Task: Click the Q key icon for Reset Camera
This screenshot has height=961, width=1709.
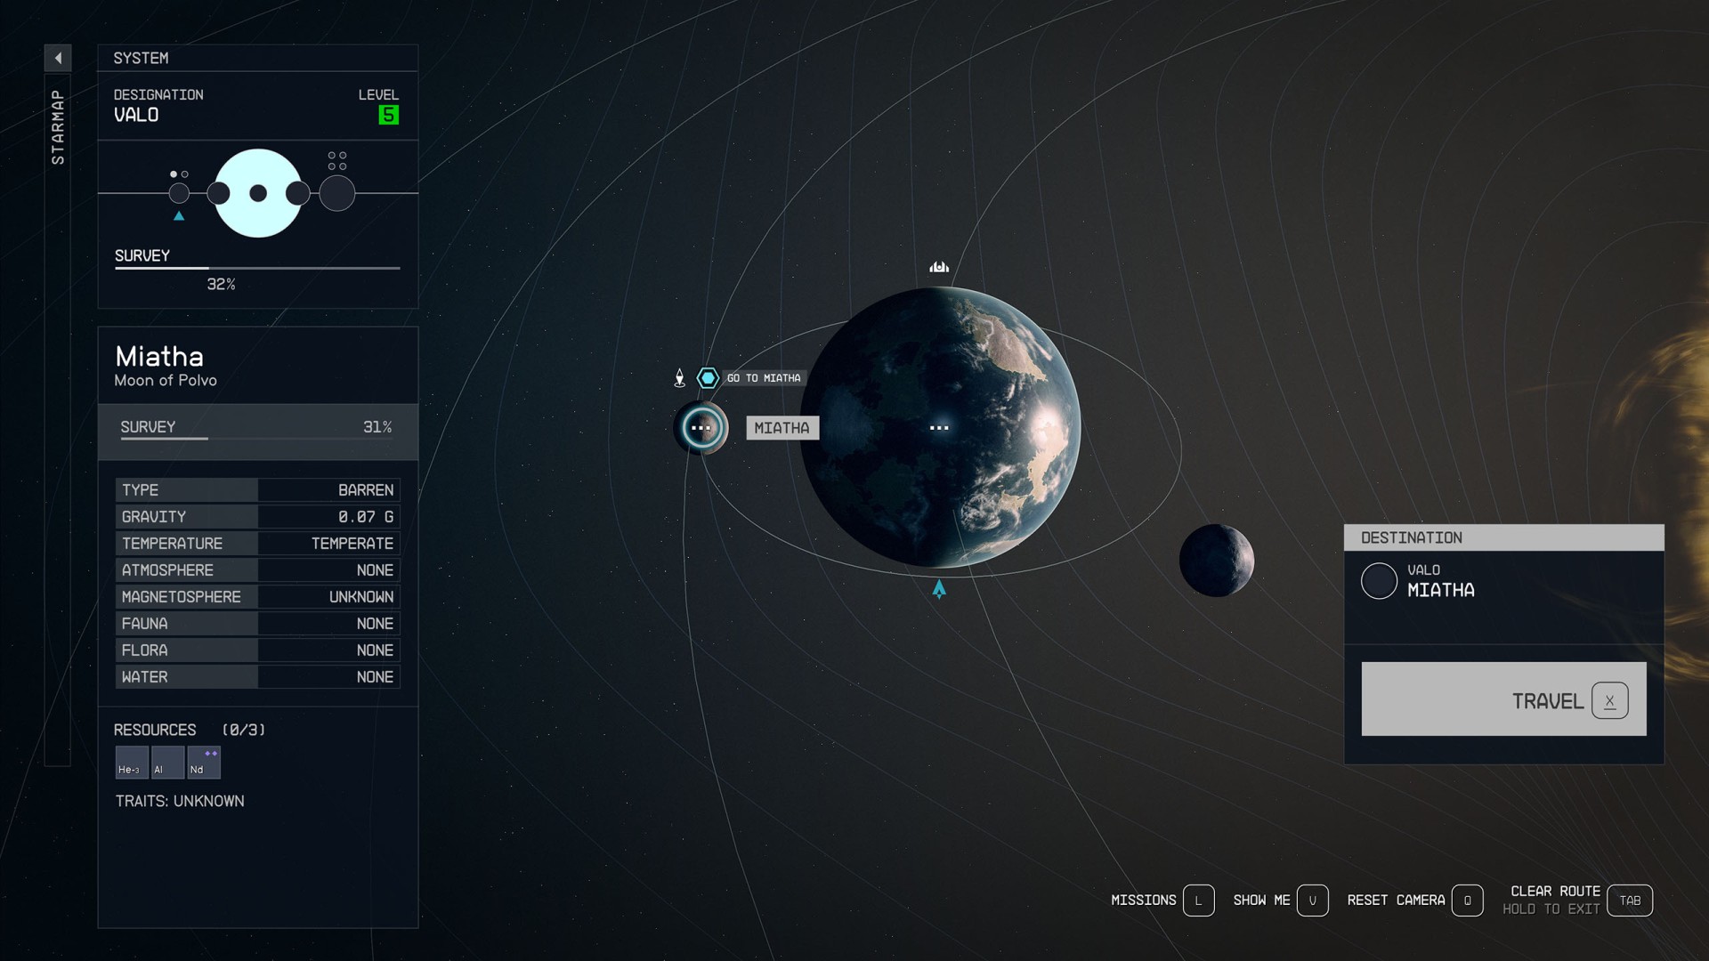Action: [x=1468, y=900]
